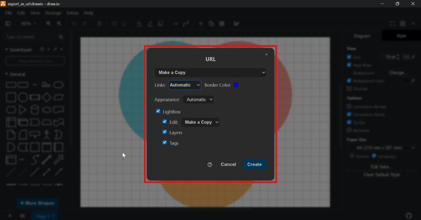Toggle the Tags checkbox

click(165, 142)
